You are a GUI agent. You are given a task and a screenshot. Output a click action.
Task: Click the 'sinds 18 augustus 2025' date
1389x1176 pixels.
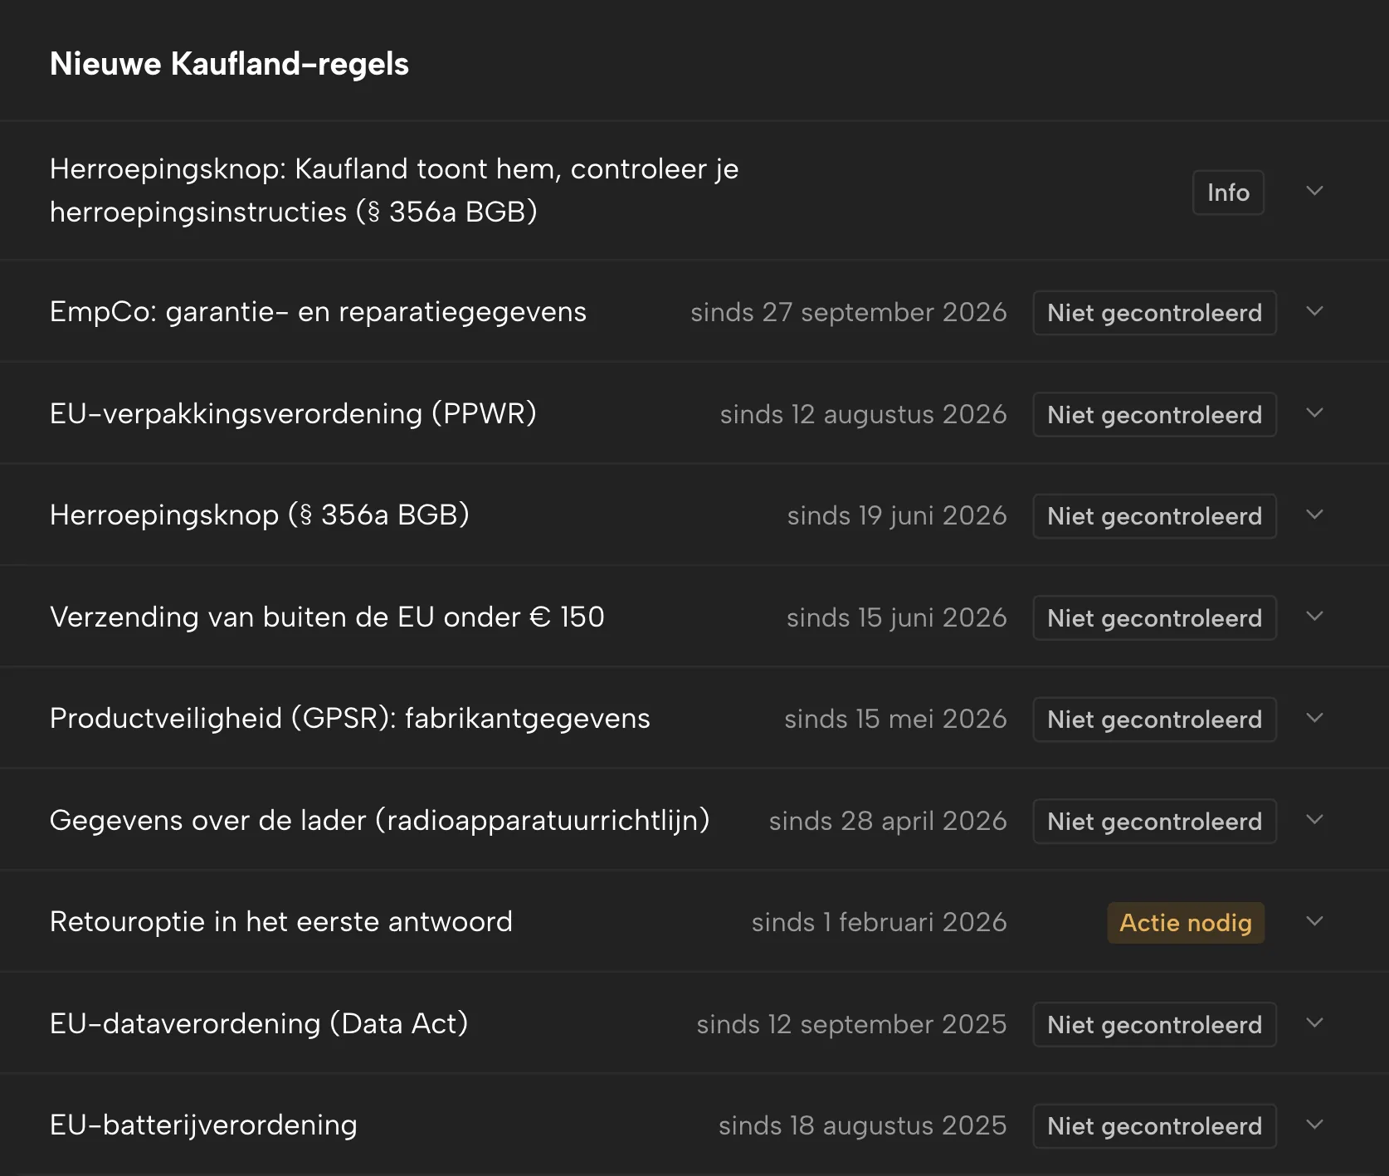coord(863,1125)
